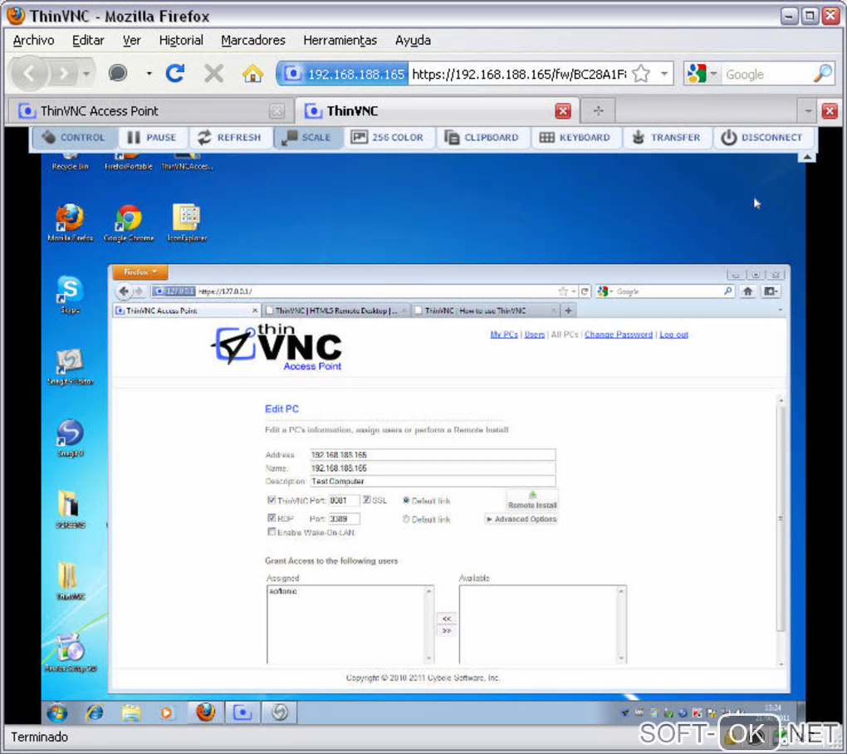Viewport: 847px width, 754px height.
Task: Click the SnagIt 9 Editor desktop icon
Action: 70,366
